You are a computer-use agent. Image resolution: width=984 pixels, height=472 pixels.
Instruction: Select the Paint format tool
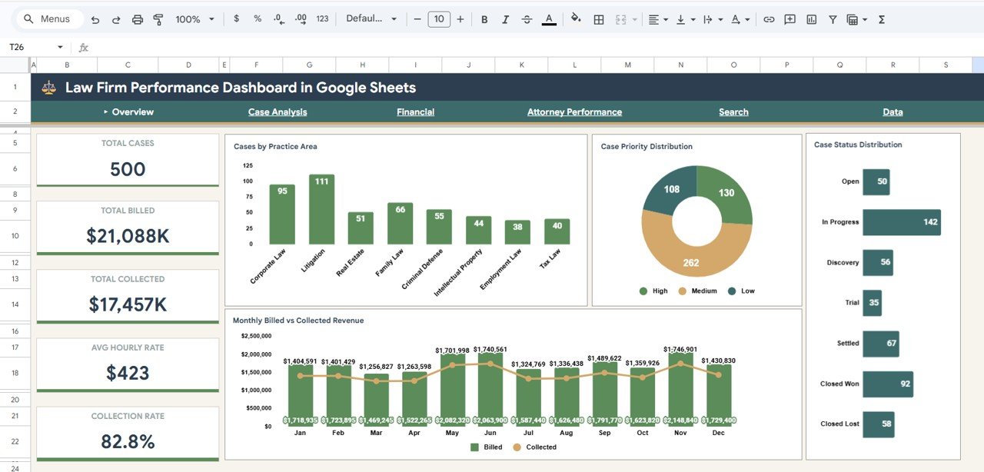[158, 18]
